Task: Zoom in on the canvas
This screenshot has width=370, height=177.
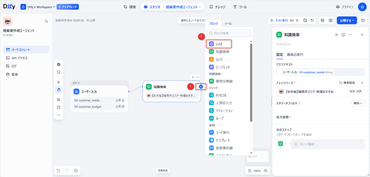Action: click(266, 171)
